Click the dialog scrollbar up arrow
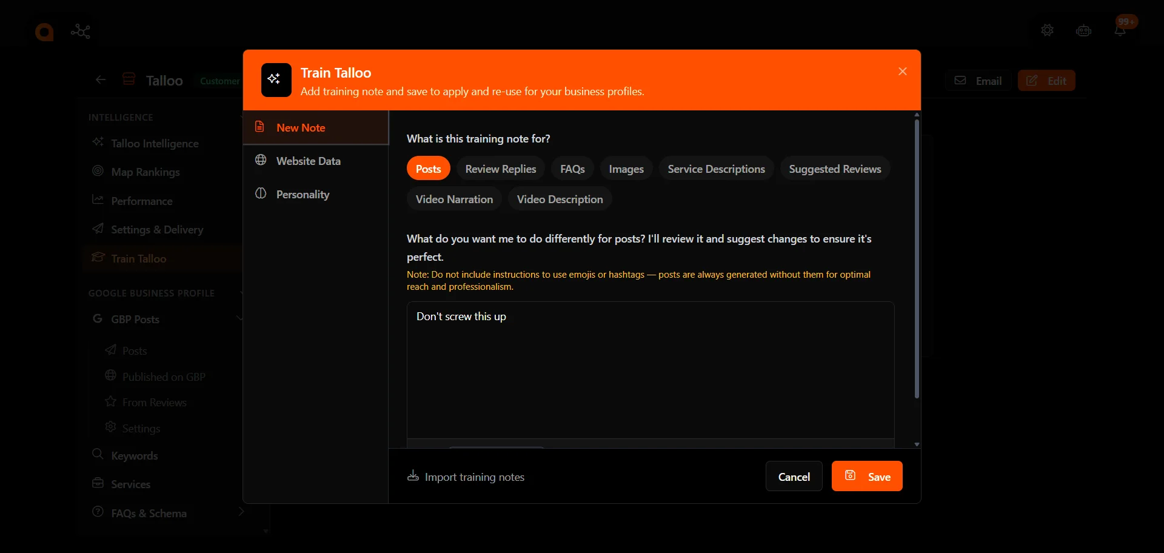This screenshot has height=553, width=1164. [917, 115]
